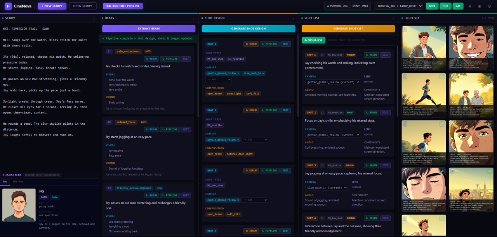
Task: Open Shot 2 camera dropdown
Action: point(333,135)
